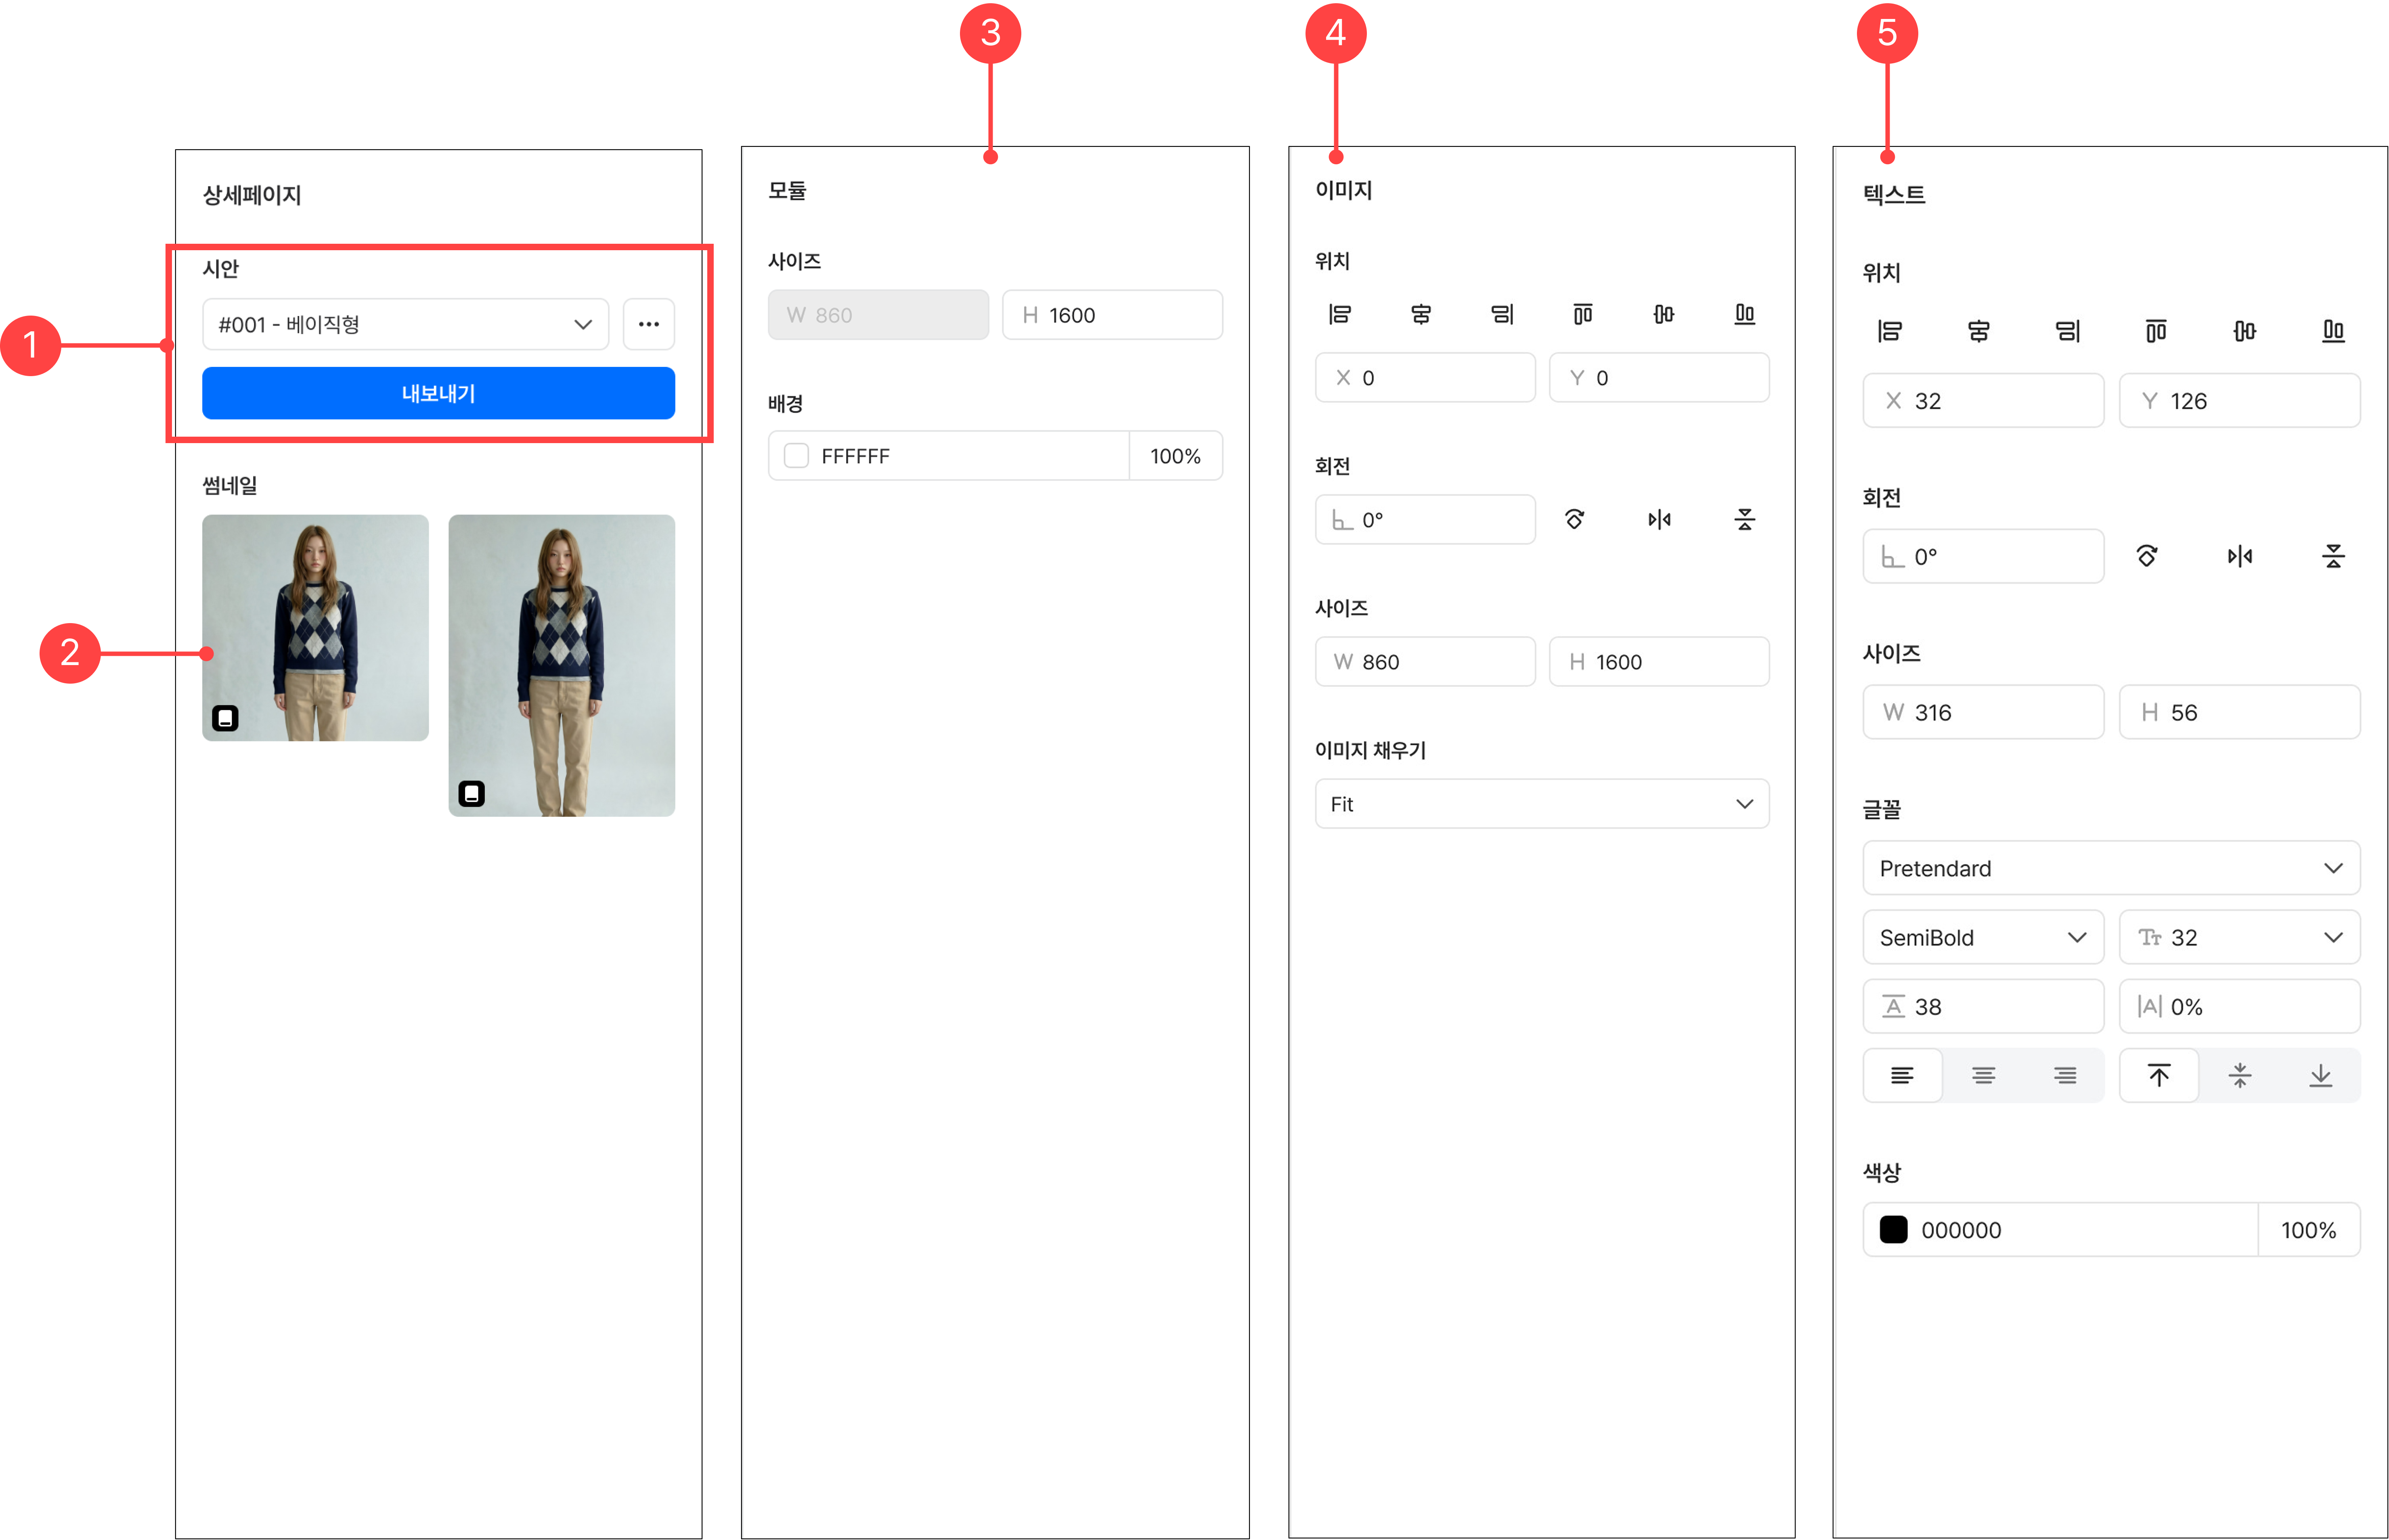Open the font size 32 dropdown
The height and width of the screenshot is (1540, 2389).
2240,937
